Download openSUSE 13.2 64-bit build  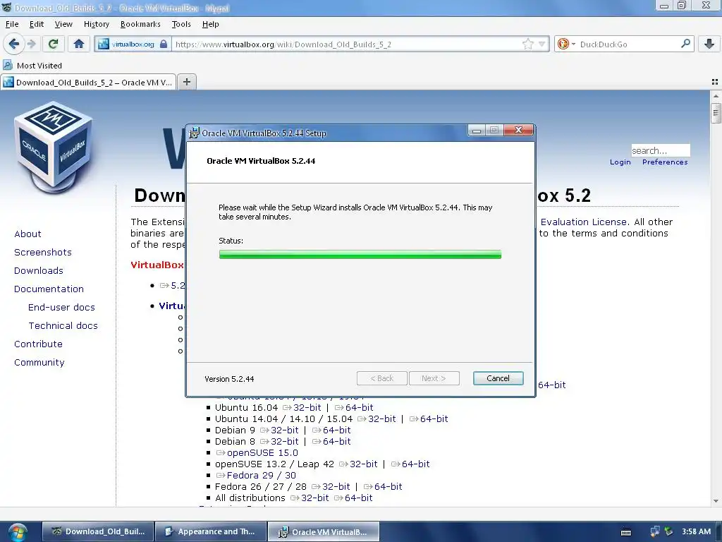click(410, 464)
